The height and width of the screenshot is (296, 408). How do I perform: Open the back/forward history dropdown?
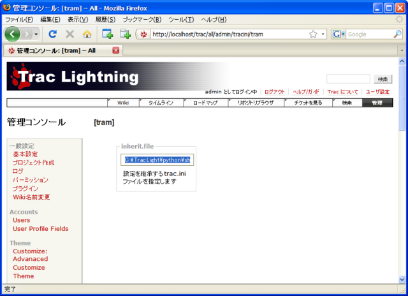36,34
